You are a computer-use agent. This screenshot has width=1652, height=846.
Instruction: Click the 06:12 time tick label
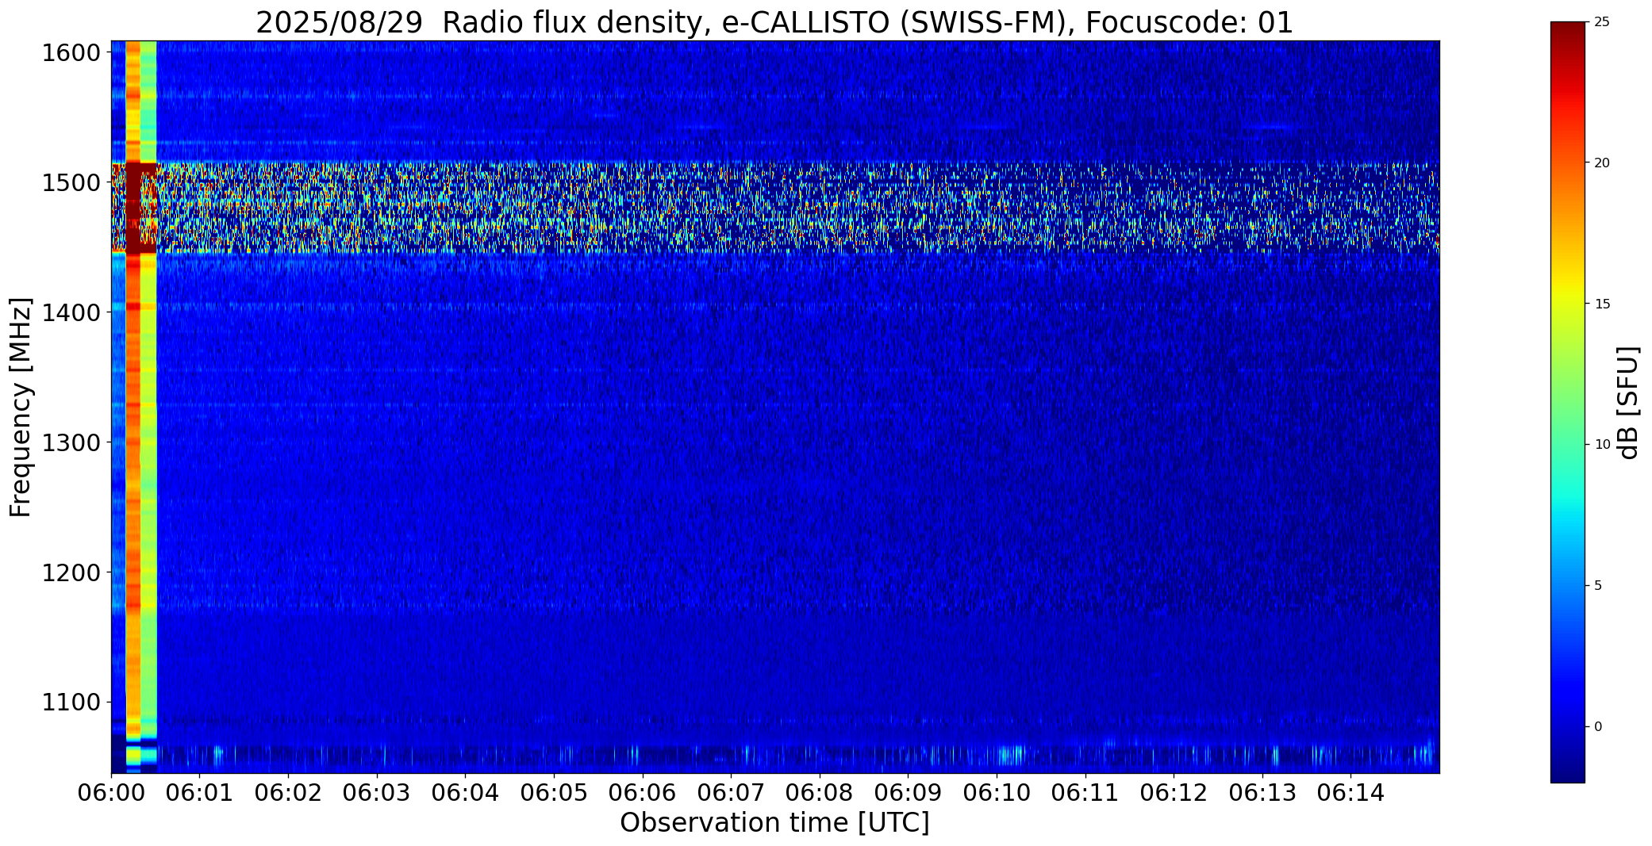pyautogui.click(x=1174, y=793)
